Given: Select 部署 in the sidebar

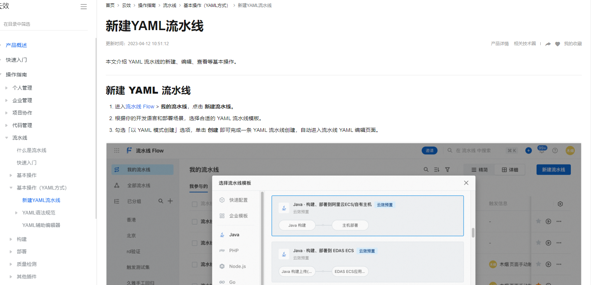Looking at the screenshot, I should pyautogui.click(x=22, y=252).
